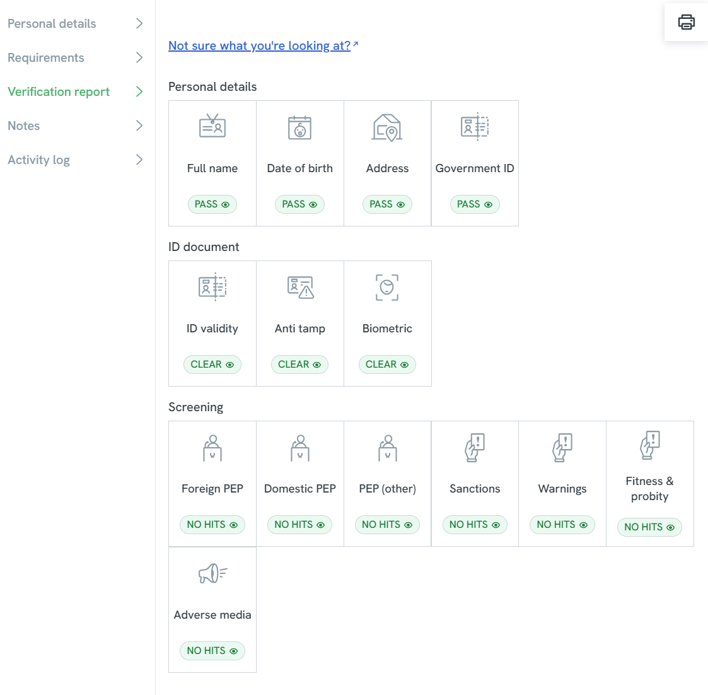View Address PASS result
This screenshot has width=708, height=695.
387,204
